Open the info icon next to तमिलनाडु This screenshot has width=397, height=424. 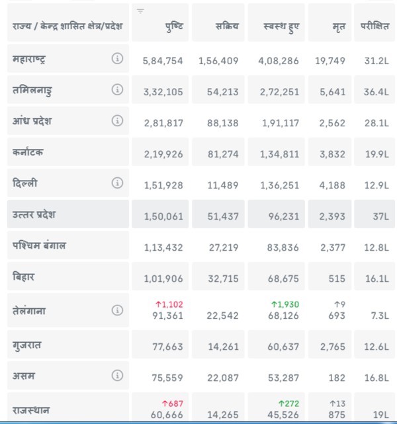(117, 89)
